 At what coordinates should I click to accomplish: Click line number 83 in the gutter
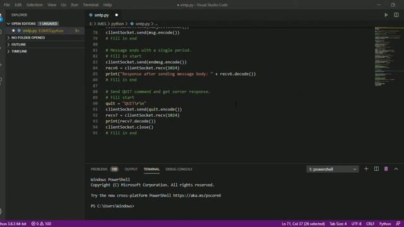pos(95,62)
